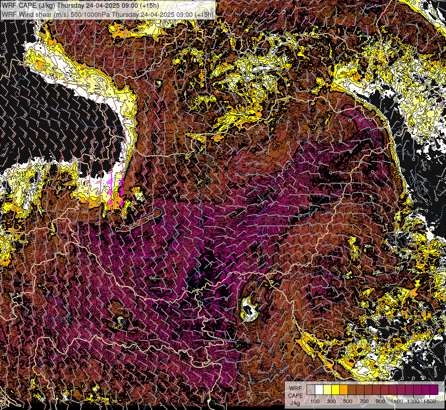Click the 1100 legend value
This screenshot has height=410, width=446.
pos(397,401)
